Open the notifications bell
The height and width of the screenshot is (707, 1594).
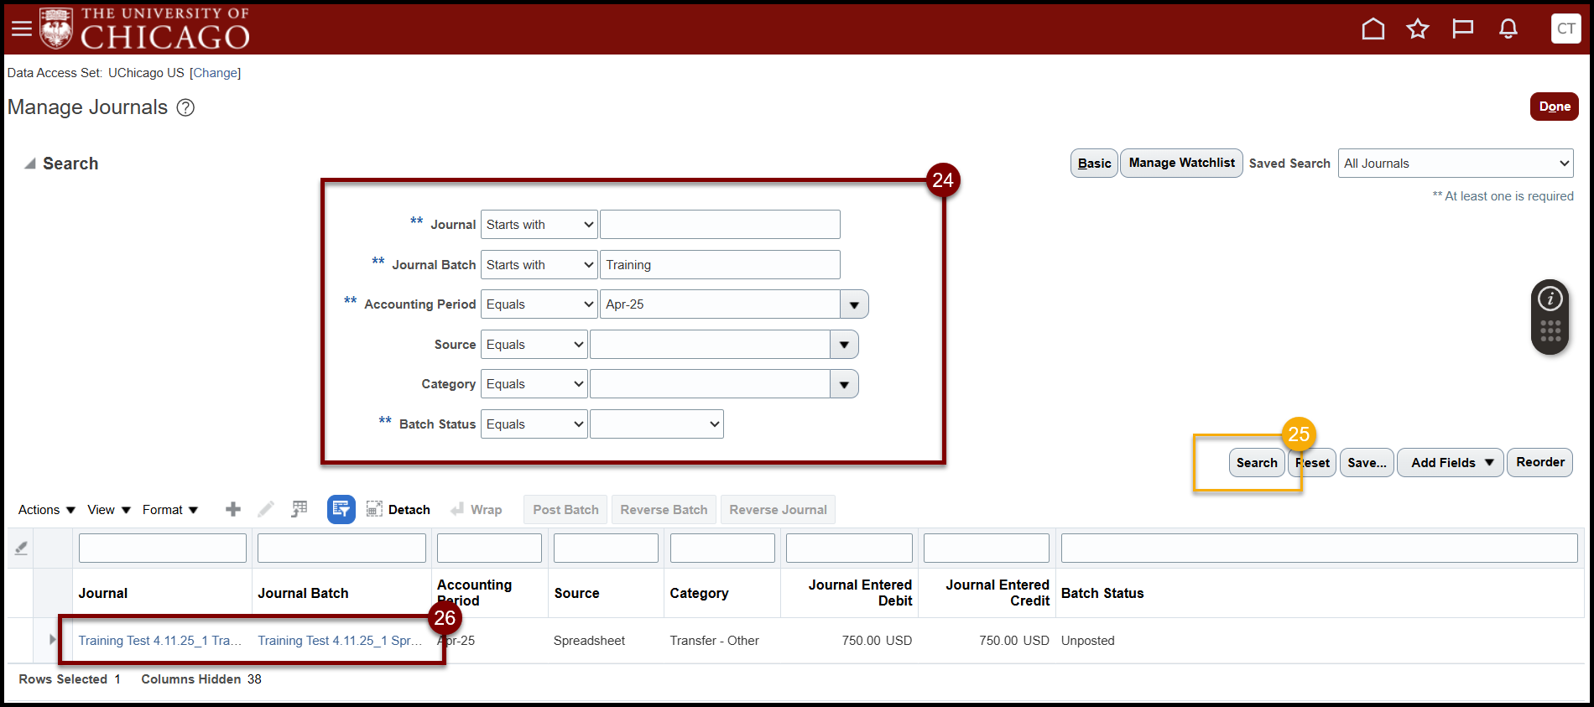click(x=1508, y=29)
